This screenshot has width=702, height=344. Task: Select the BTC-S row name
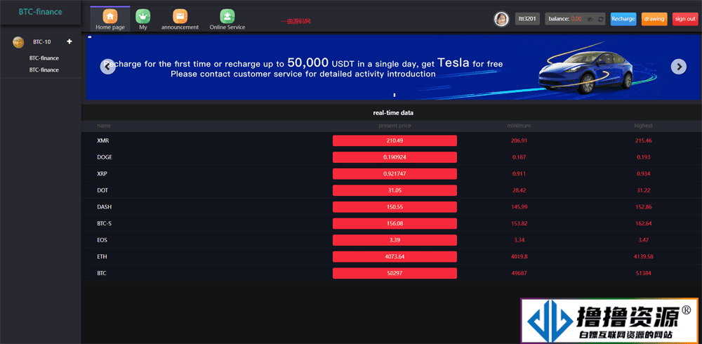pos(105,223)
